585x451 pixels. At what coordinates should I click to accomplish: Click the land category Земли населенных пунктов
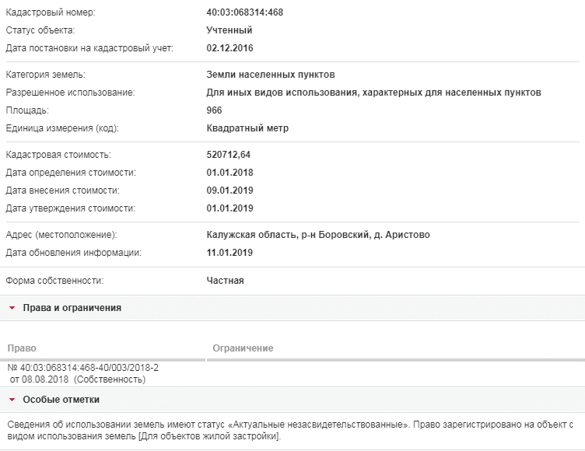tap(271, 75)
